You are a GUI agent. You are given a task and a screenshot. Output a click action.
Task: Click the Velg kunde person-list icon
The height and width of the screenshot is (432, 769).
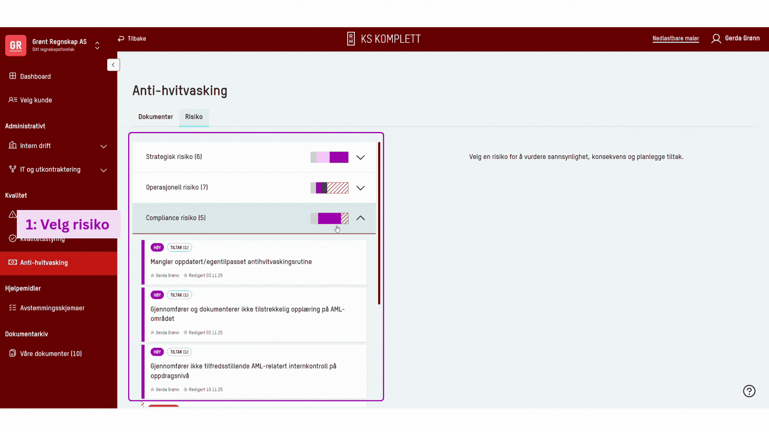[x=13, y=100]
